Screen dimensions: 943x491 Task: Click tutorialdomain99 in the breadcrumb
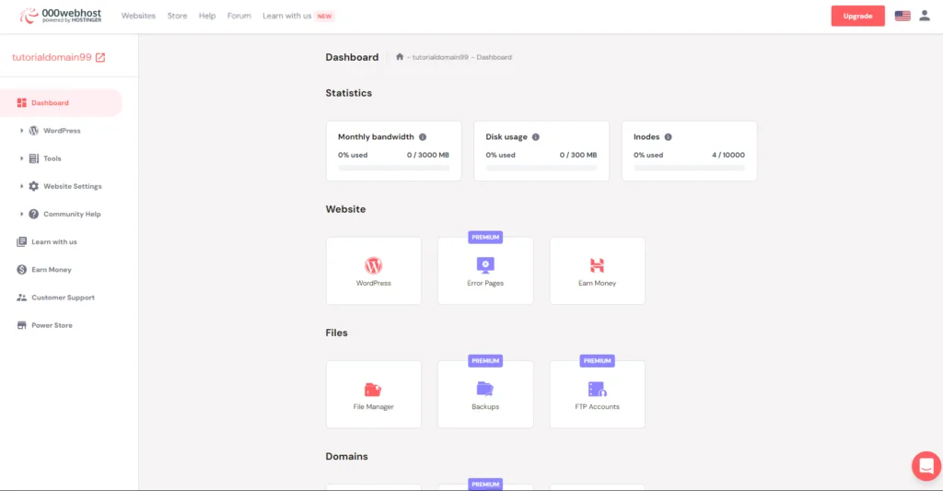pos(440,57)
